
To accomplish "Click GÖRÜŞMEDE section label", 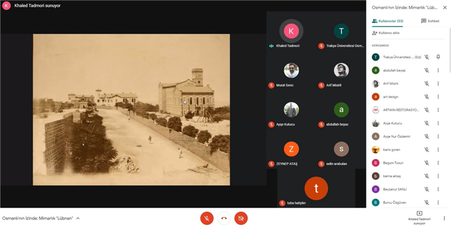I will (380, 46).
